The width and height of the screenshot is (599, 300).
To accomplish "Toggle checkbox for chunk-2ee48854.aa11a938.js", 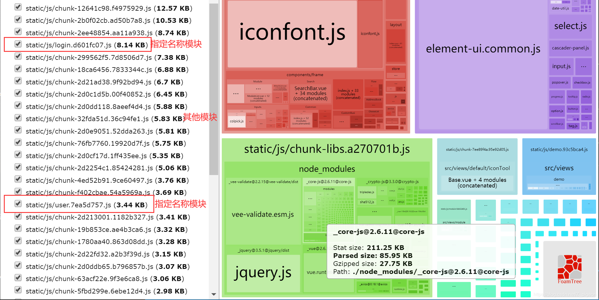I will (18, 32).
